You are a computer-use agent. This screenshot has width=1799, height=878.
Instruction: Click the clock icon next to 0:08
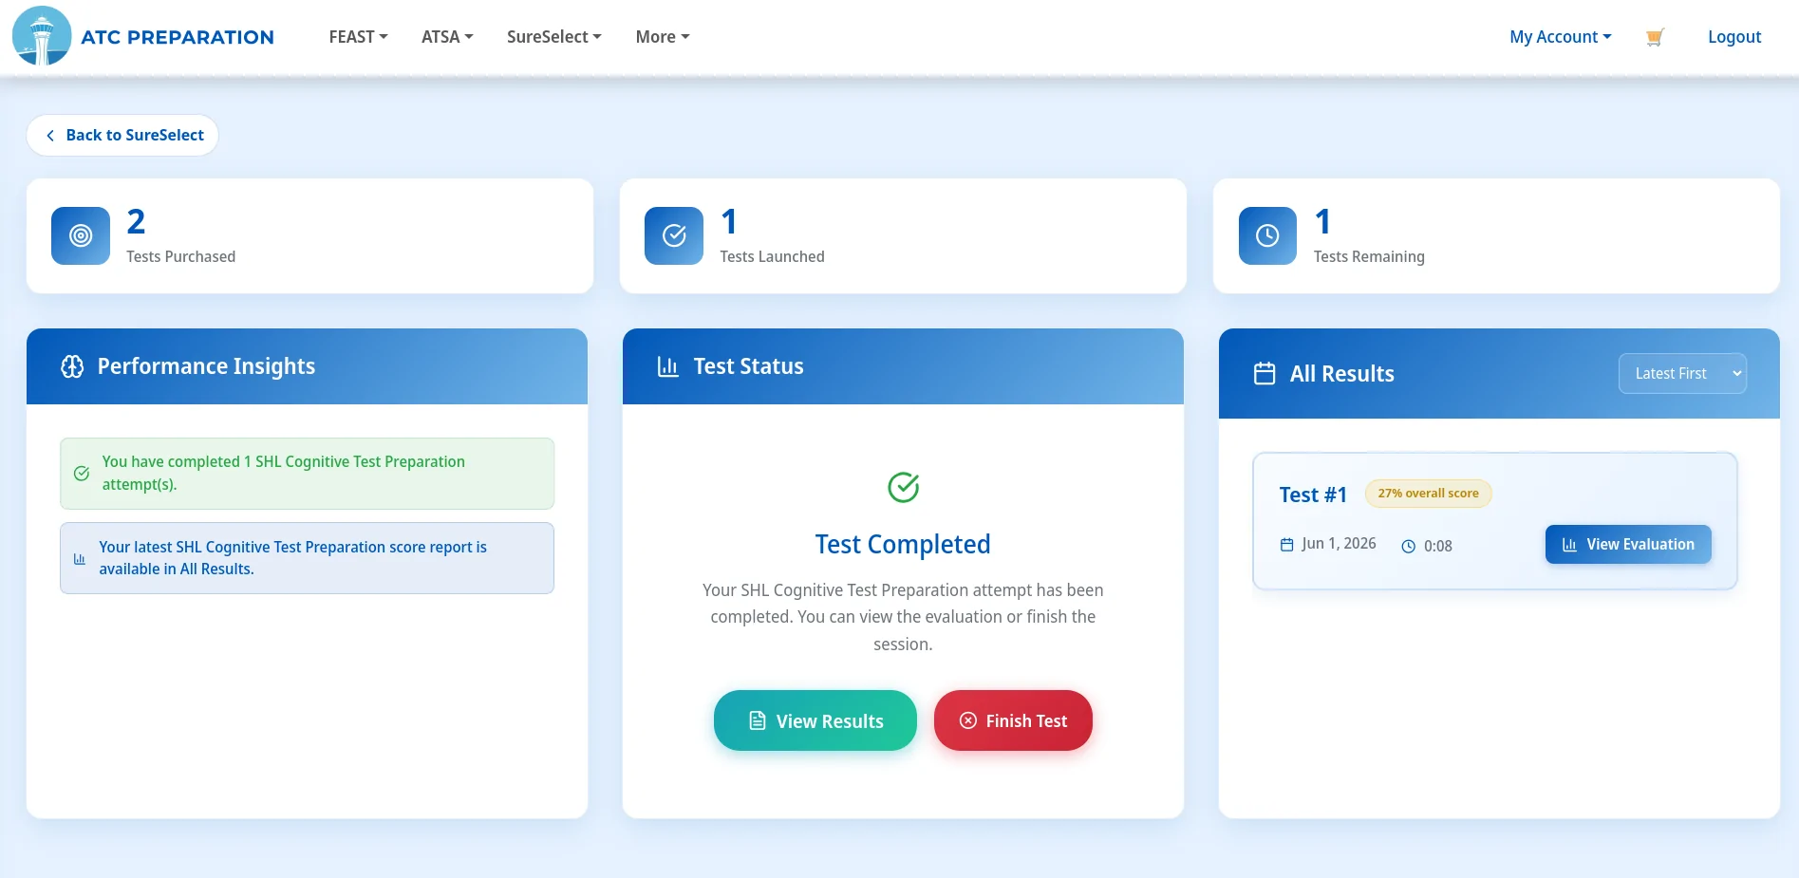pos(1409,546)
